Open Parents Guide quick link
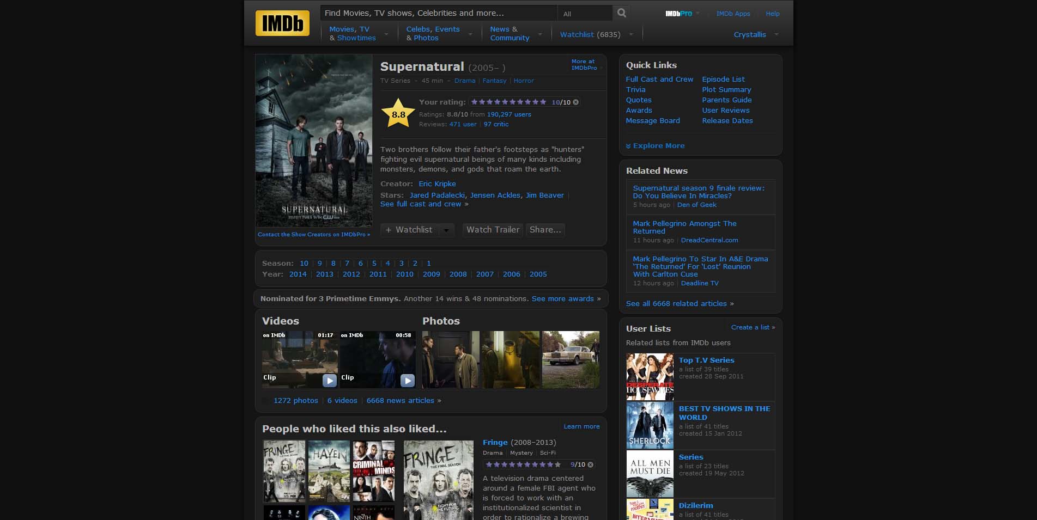The height and width of the screenshot is (520, 1037). [x=726, y=100]
